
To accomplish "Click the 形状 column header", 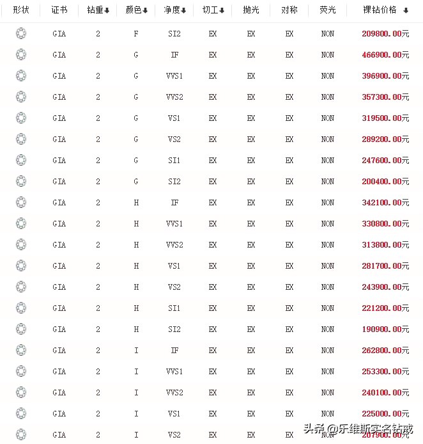I will coord(21,10).
